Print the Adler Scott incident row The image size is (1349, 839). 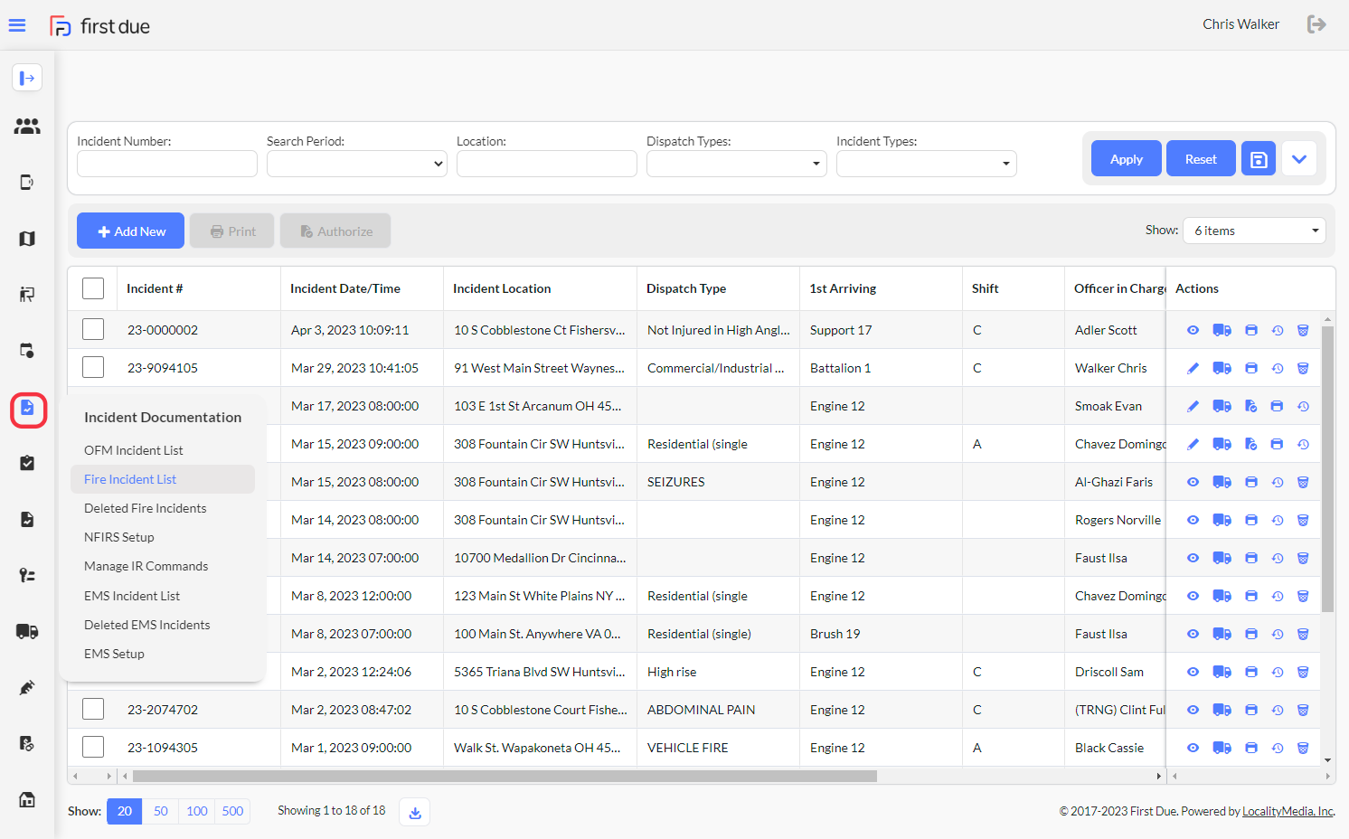1251,330
